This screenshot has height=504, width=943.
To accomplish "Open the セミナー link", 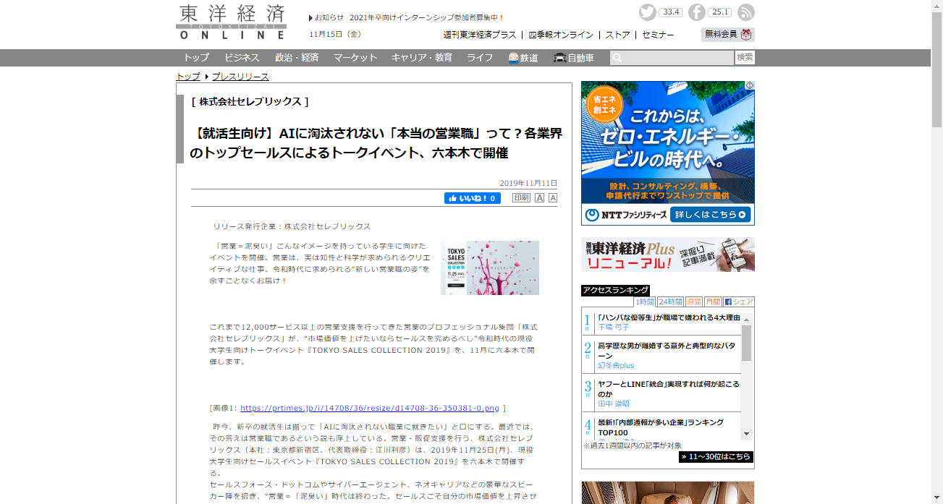I will pyautogui.click(x=658, y=35).
